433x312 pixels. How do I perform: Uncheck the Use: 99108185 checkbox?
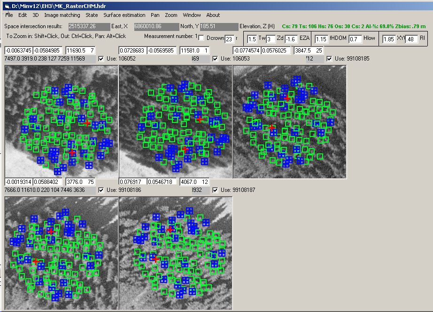329,59
